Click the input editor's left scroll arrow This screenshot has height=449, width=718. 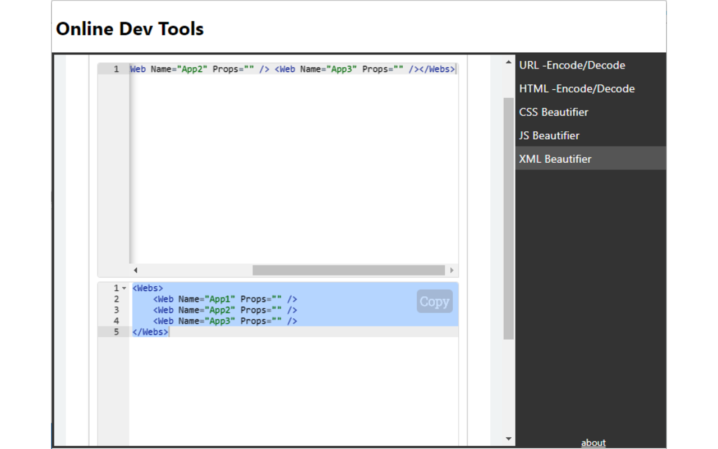coord(135,271)
